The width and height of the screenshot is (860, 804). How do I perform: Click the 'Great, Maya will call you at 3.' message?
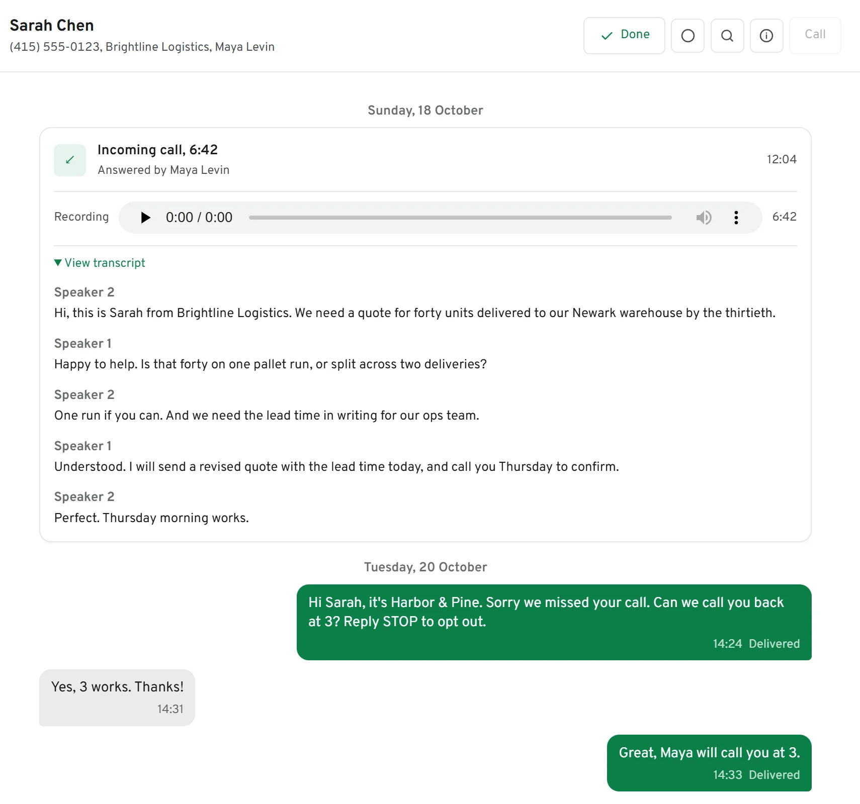click(709, 763)
